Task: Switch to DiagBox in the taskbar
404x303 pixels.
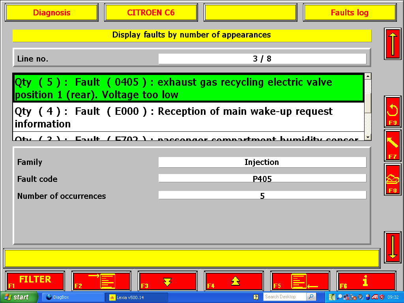Action: point(73,297)
